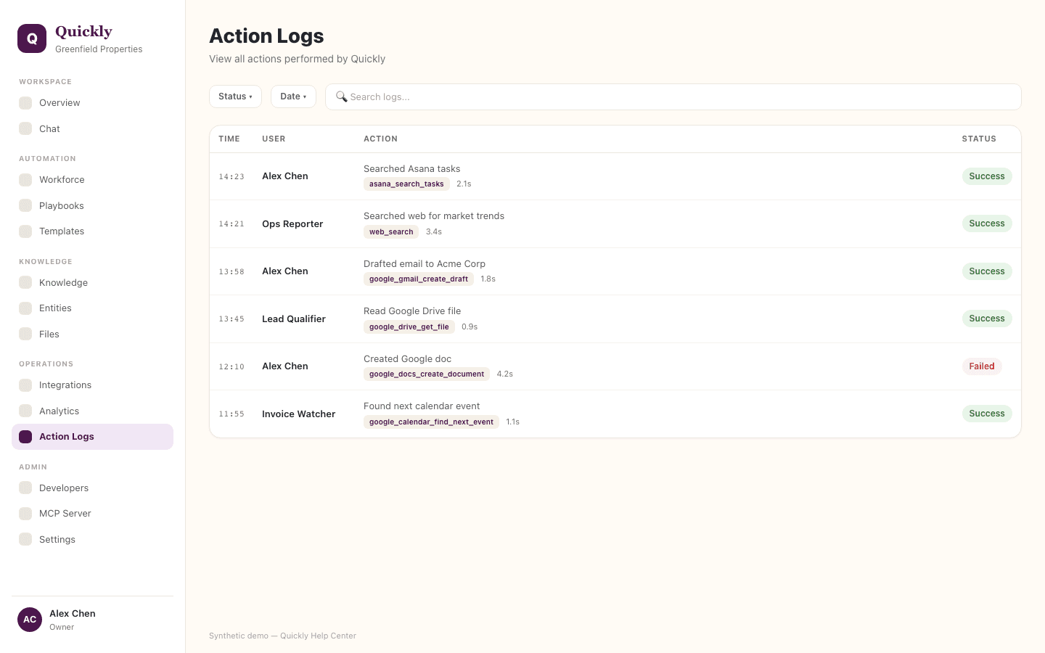Click the Workforce sidebar icon

coord(25,180)
